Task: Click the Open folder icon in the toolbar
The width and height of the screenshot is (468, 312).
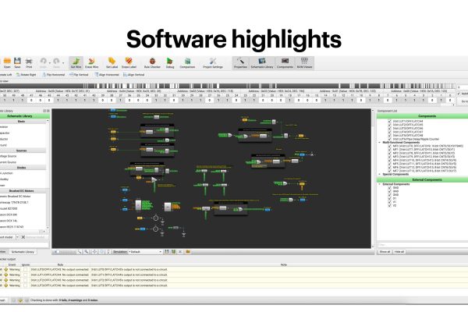Action: [x=7, y=62]
